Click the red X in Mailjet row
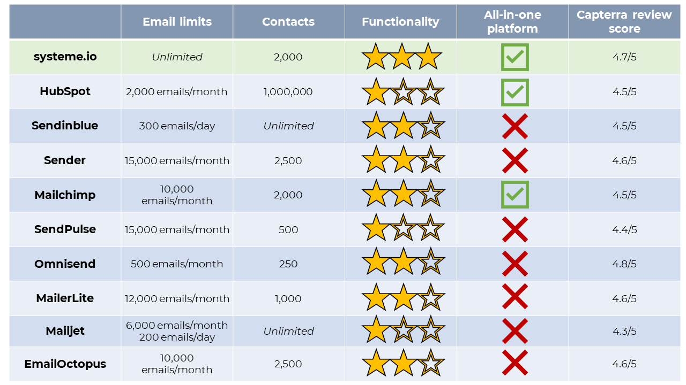 click(514, 331)
